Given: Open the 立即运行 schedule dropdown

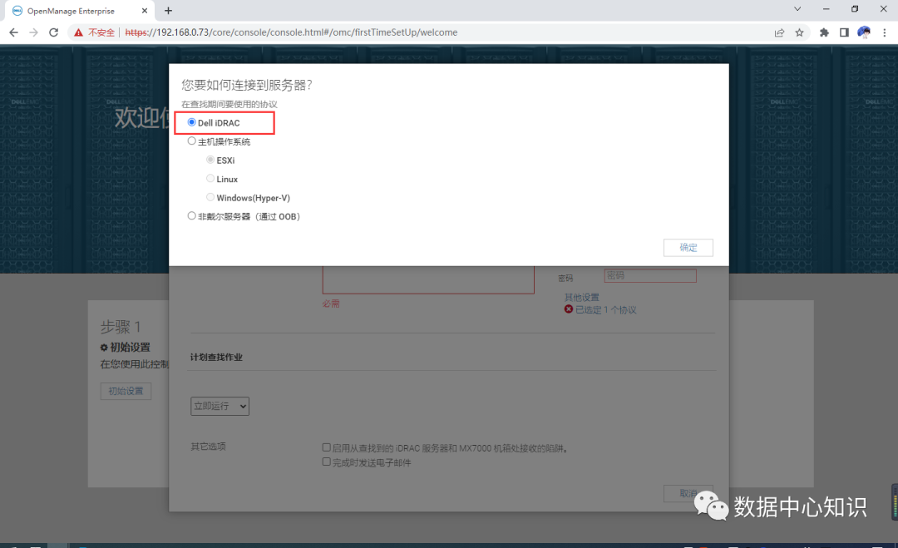Looking at the screenshot, I should point(220,406).
